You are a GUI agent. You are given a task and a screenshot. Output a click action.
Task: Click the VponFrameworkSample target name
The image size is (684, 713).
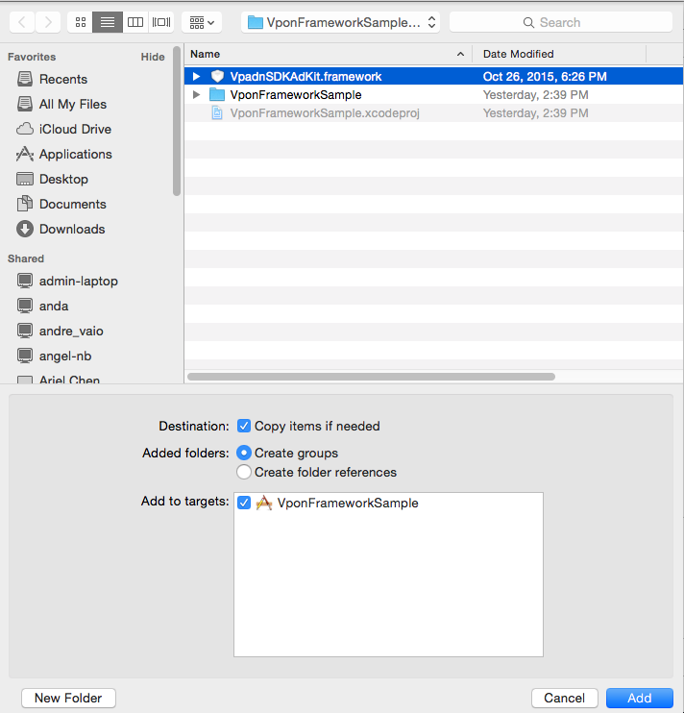(348, 503)
